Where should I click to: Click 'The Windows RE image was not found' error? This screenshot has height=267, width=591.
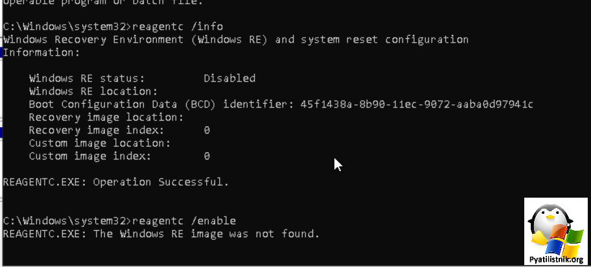pyautogui.click(x=206, y=234)
